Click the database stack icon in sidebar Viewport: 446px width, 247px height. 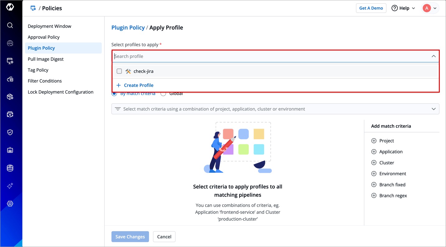10,168
